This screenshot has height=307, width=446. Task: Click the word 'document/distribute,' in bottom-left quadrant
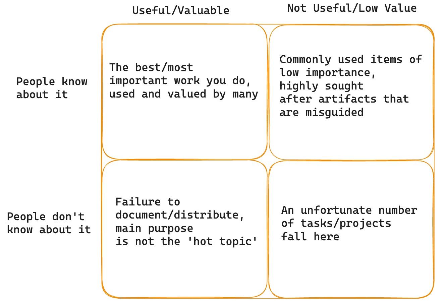(180, 215)
